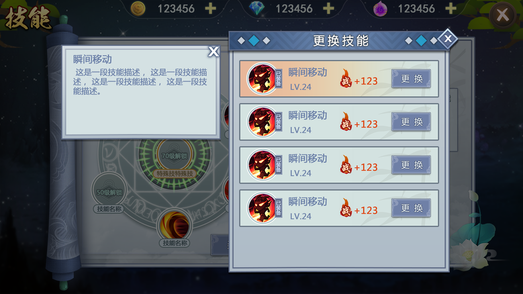This screenshot has height=294, width=523.
Task: Close the 更换技能 dialog
Action: (448, 39)
